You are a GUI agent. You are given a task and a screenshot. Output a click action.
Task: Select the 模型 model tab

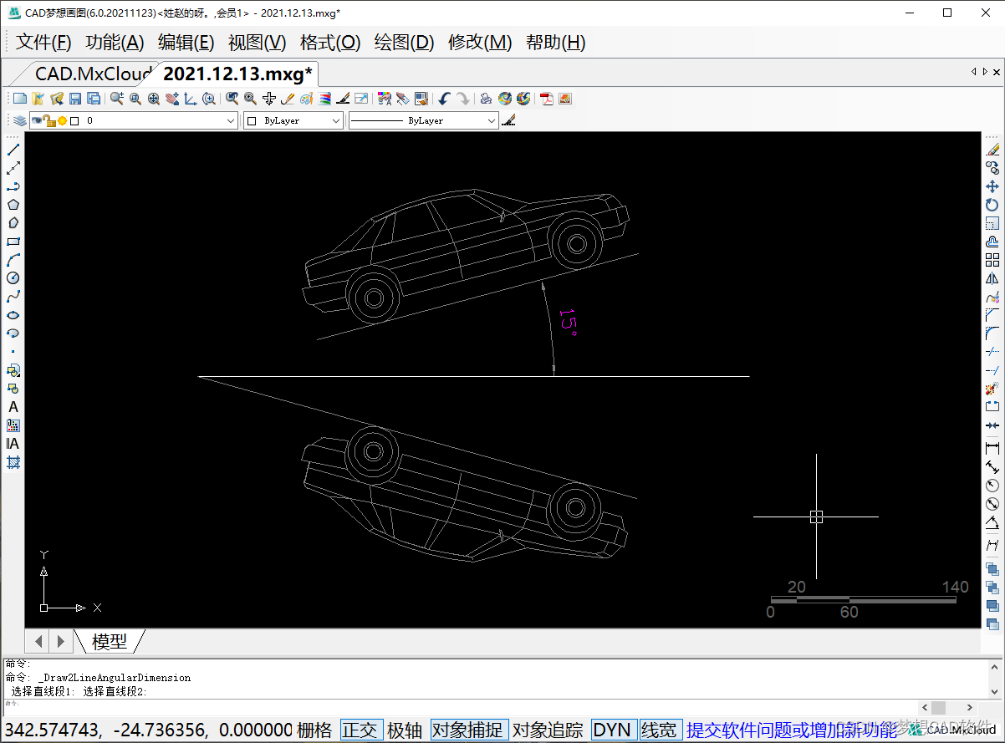(110, 642)
